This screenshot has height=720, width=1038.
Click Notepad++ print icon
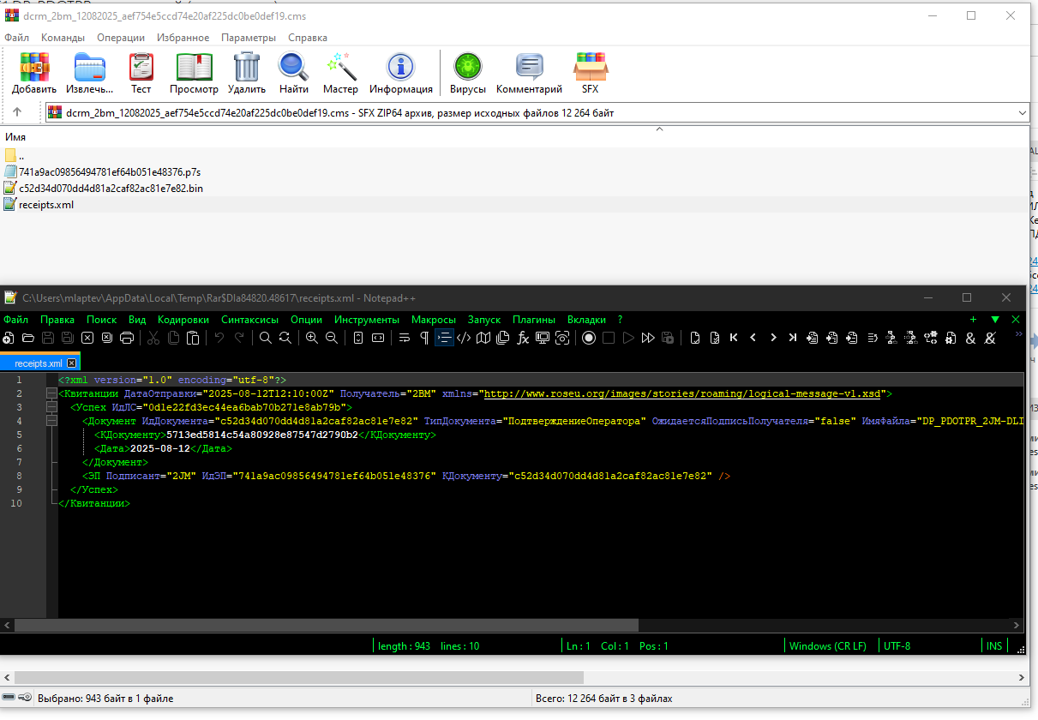[127, 338]
